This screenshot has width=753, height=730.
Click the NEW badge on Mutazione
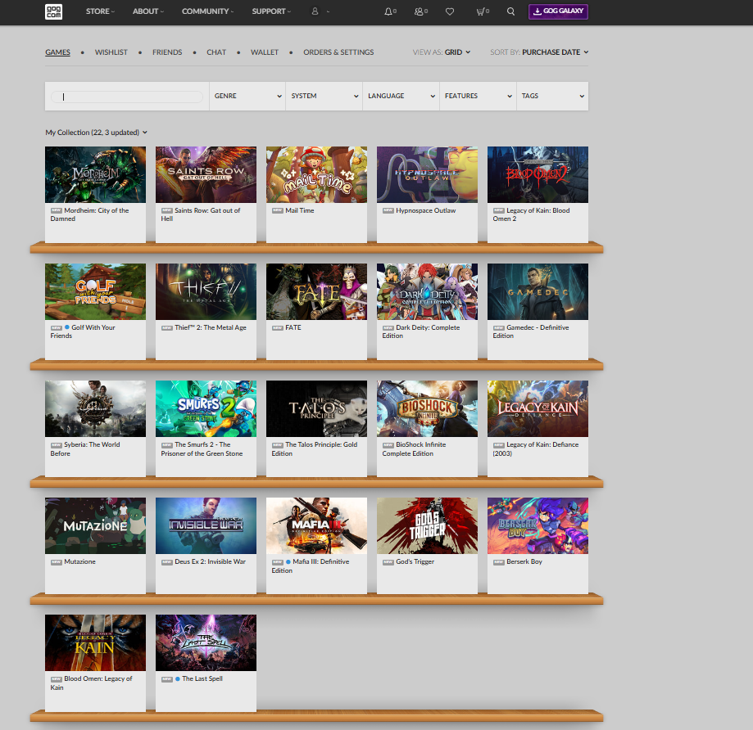tap(57, 561)
